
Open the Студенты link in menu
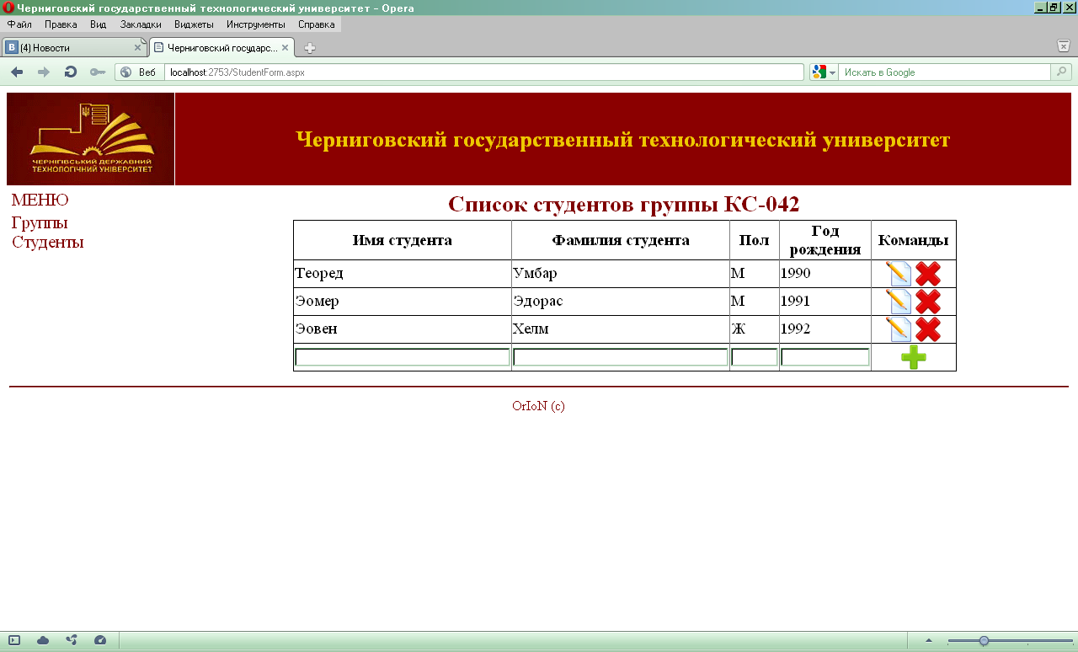tap(48, 243)
